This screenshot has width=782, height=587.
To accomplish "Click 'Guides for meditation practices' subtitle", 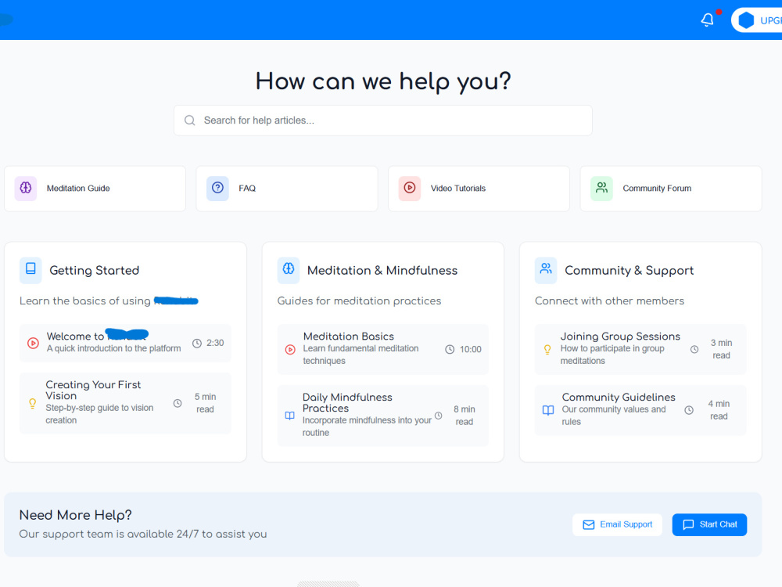I will coord(359,301).
